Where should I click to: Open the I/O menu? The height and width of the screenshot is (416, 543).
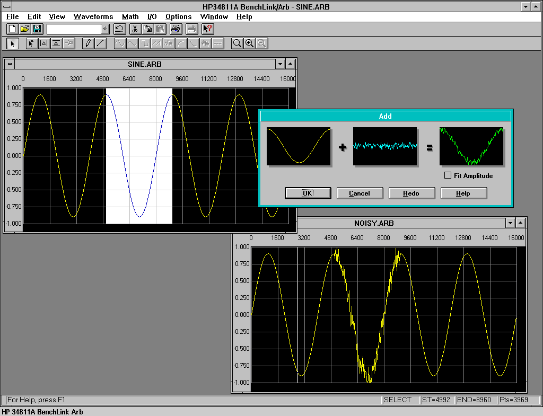[152, 16]
